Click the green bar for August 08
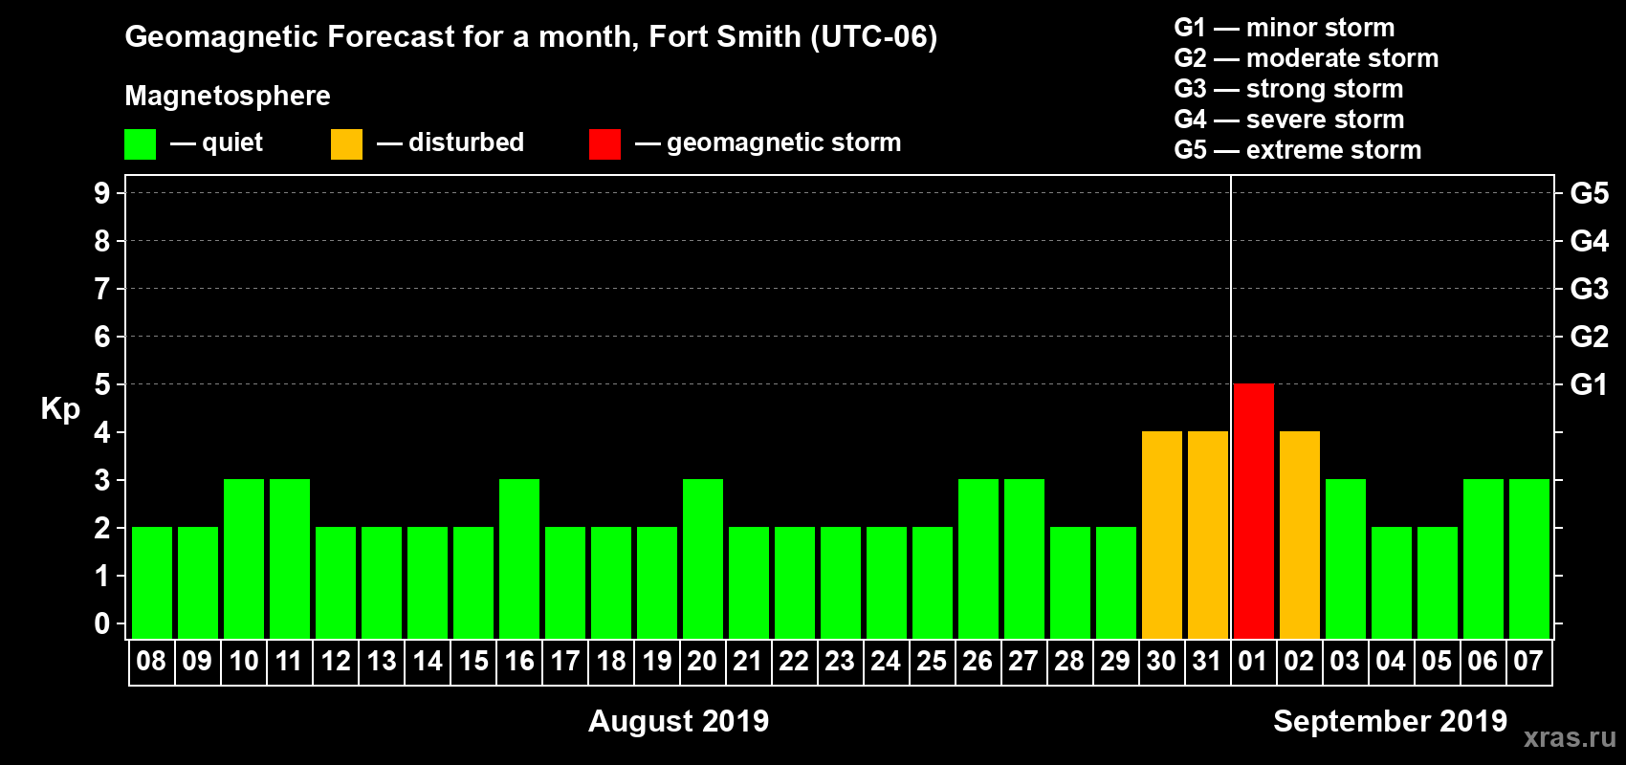The image size is (1626, 765). pos(152,582)
